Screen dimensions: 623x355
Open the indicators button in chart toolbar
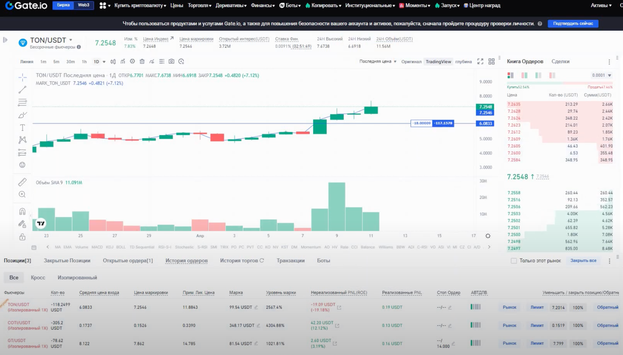coord(123,61)
